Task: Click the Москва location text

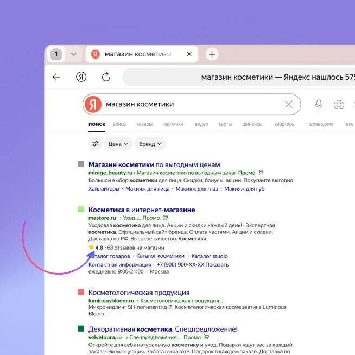Action: [160, 272]
